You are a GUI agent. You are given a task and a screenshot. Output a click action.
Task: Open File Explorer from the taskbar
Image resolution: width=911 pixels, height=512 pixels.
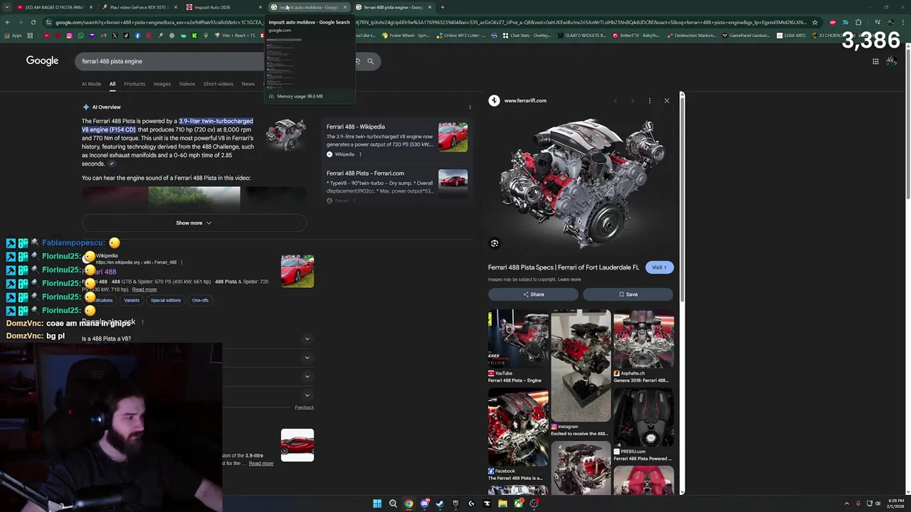coord(502,503)
